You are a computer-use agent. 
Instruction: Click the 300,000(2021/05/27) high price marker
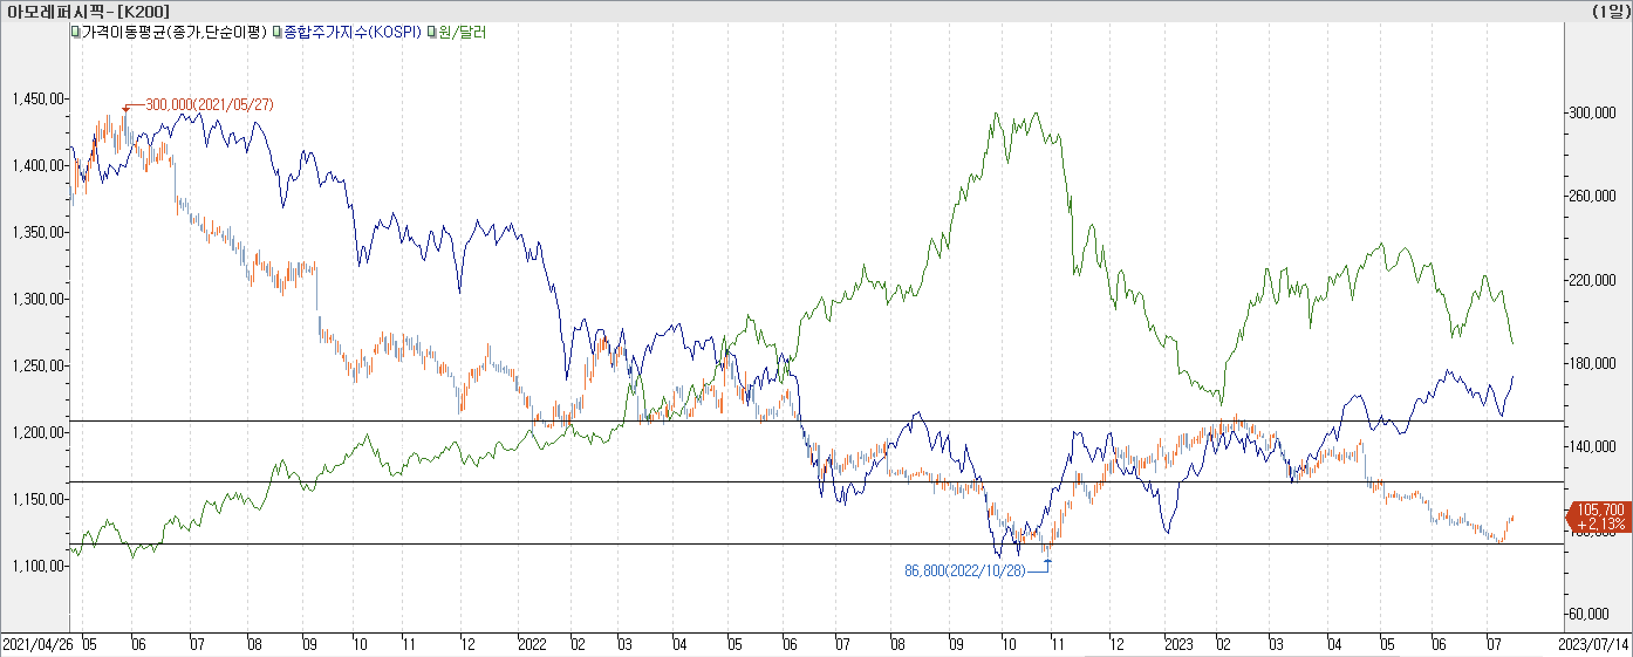209,105
